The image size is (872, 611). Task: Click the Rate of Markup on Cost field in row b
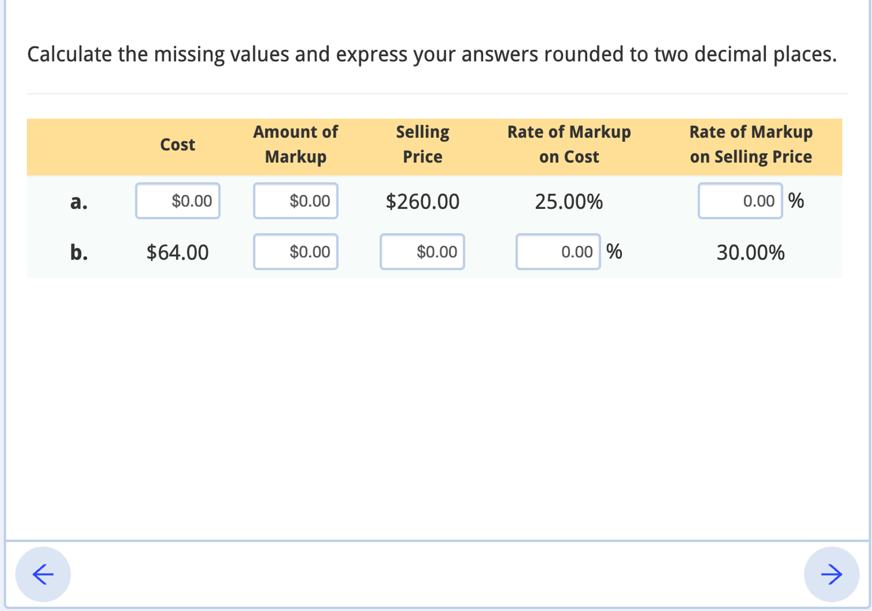point(557,251)
